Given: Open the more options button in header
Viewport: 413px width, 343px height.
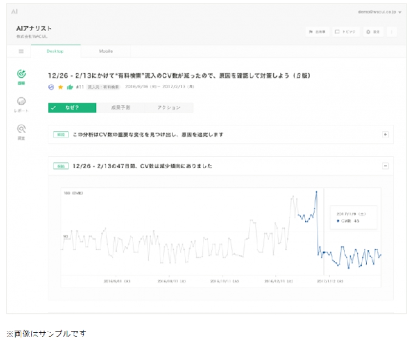Looking at the screenshot, I should (x=392, y=31).
